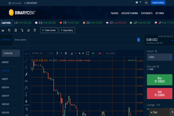
Task: Click the zoom-in magnifier tool
Action: pos(27,109)
